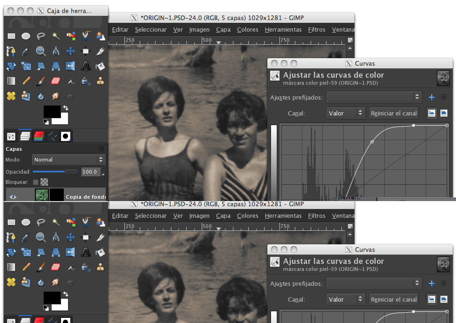
Task: Select the Heal bandage tool, upper toolbox
Action: click(x=11, y=96)
